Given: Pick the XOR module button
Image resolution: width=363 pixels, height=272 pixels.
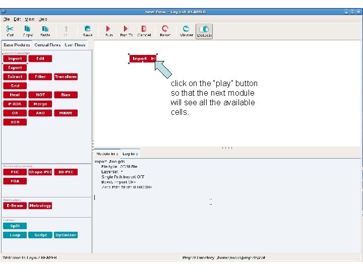Looking at the screenshot, I should click(15, 122).
